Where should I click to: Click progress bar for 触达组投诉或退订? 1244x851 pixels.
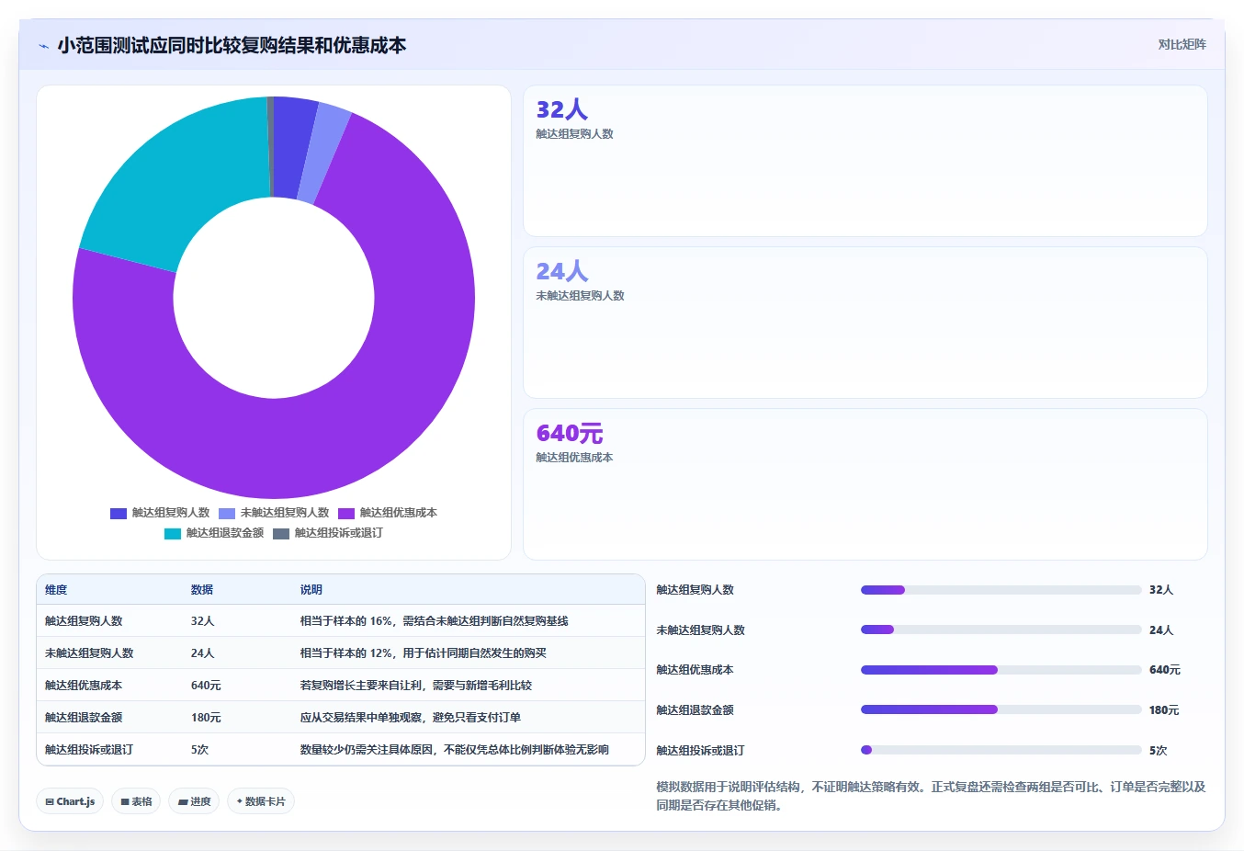(1001, 750)
